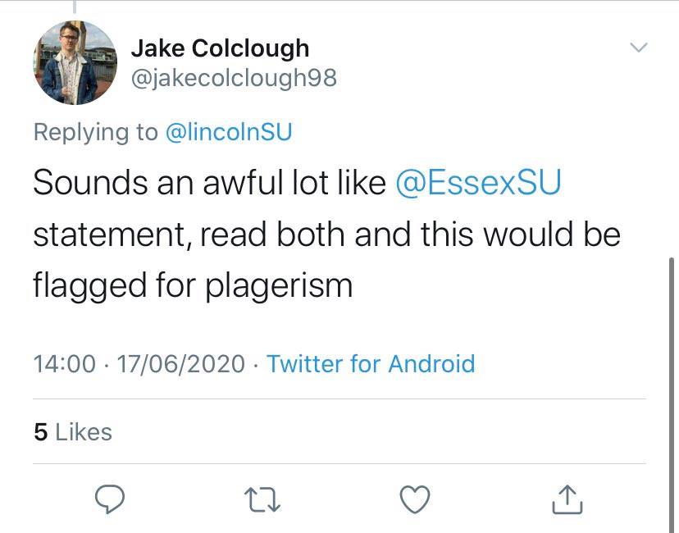This screenshot has width=679, height=533.
Task: Click the Replying to label text
Action: (x=96, y=132)
